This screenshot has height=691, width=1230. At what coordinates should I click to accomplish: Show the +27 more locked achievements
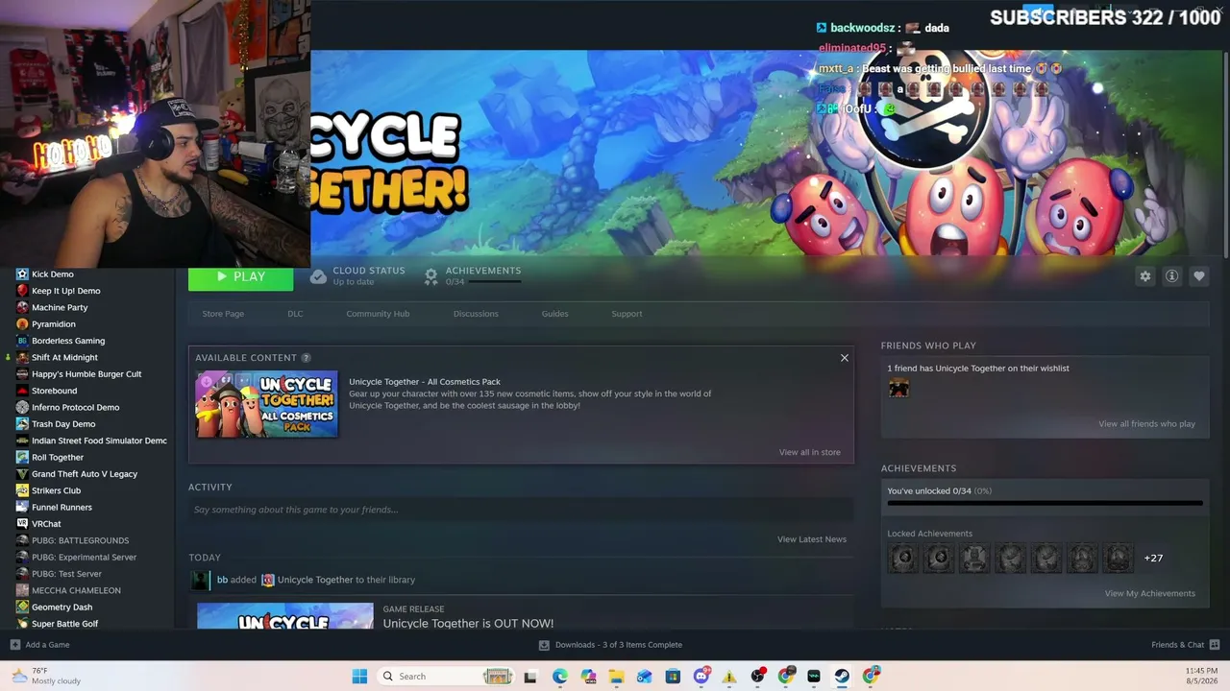tap(1153, 558)
